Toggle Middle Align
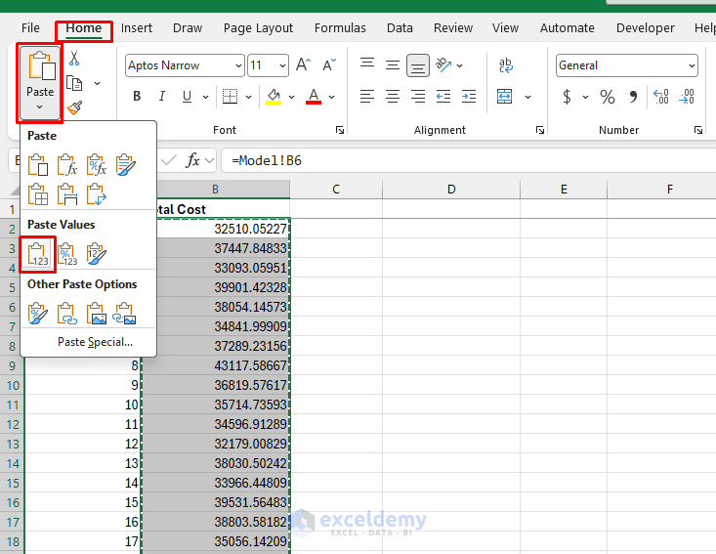Image resolution: width=716 pixels, height=554 pixels. (x=393, y=64)
